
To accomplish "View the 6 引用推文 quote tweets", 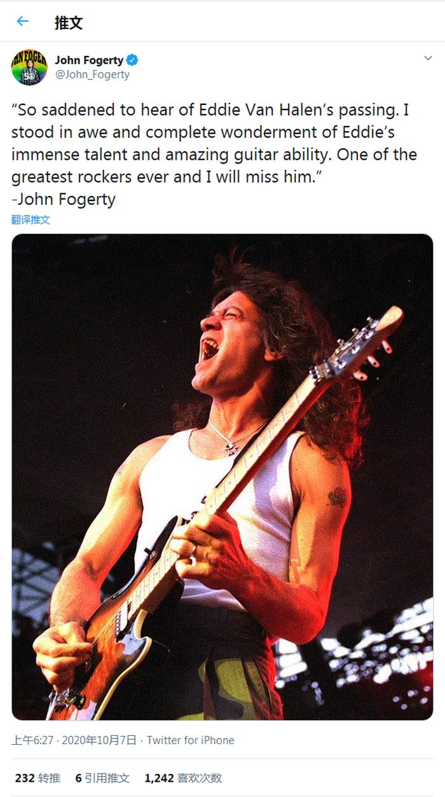I will point(102,778).
